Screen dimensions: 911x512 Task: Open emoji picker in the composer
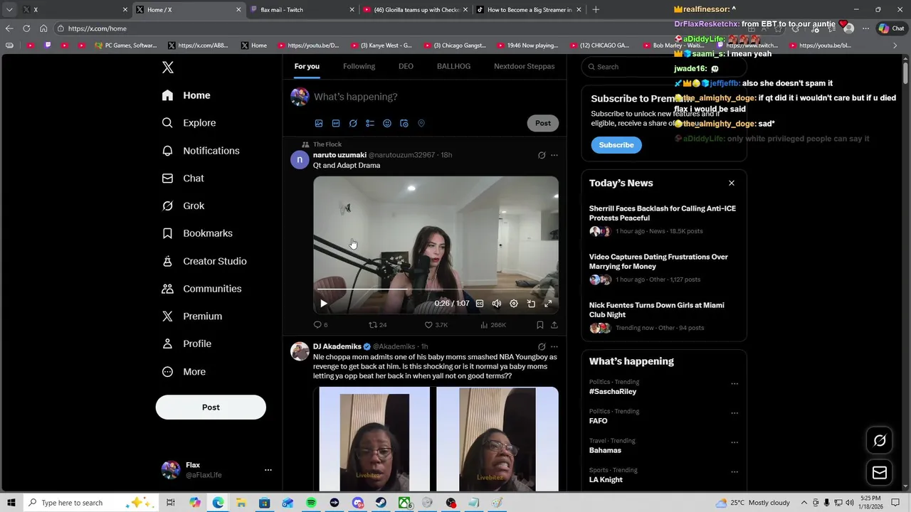click(387, 123)
